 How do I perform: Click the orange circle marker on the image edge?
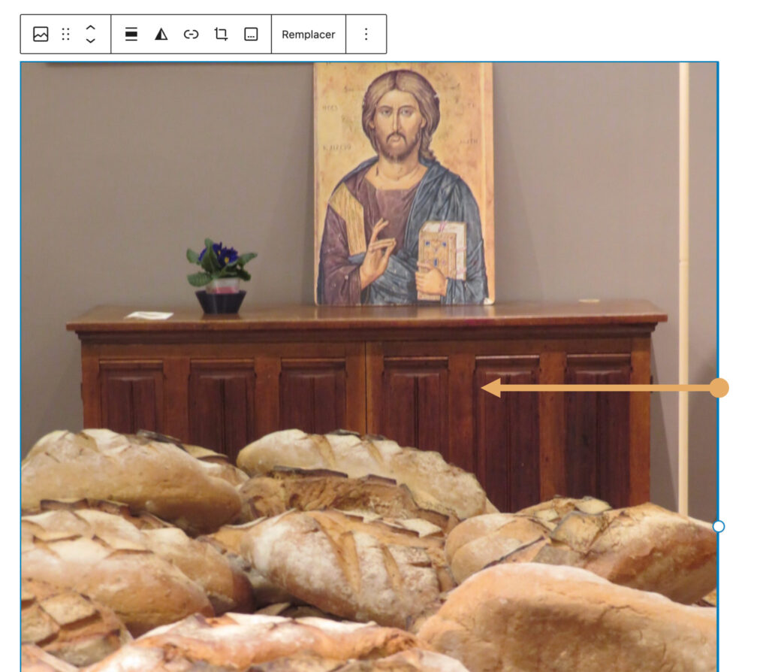pyautogui.click(x=719, y=388)
